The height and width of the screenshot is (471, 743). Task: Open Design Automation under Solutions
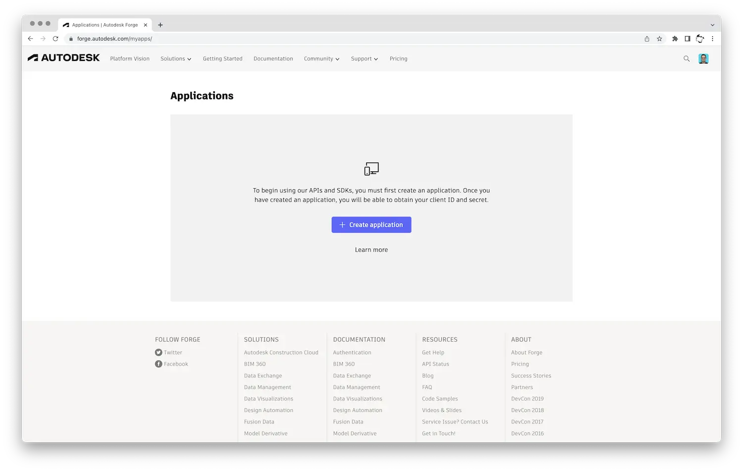click(x=268, y=411)
